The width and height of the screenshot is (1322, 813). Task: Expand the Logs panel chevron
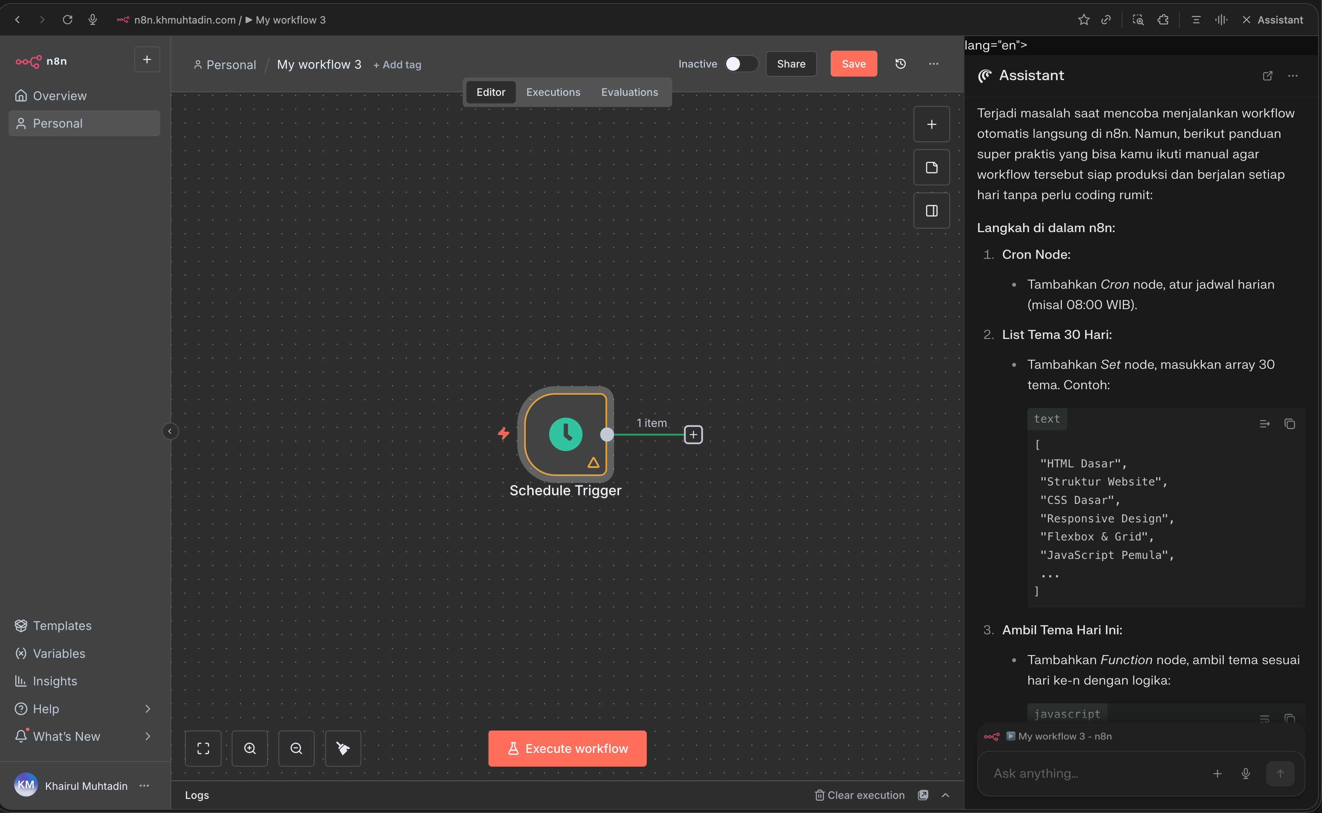click(x=946, y=795)
